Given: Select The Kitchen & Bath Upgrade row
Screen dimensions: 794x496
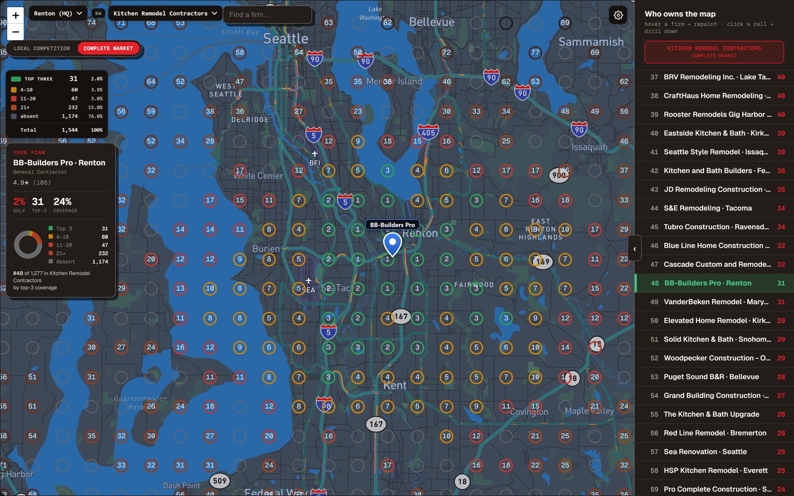Looking at the screenshot, I should click(x=715, y=414).
